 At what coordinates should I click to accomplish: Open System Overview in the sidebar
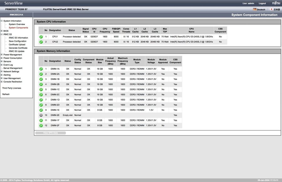[x=17, y=24]
